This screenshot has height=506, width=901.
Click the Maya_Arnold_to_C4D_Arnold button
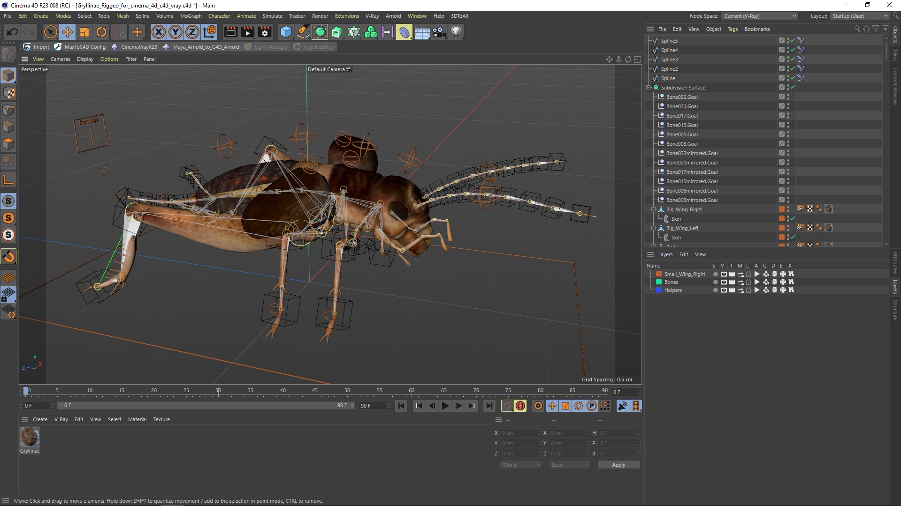[x=201, y=47]
